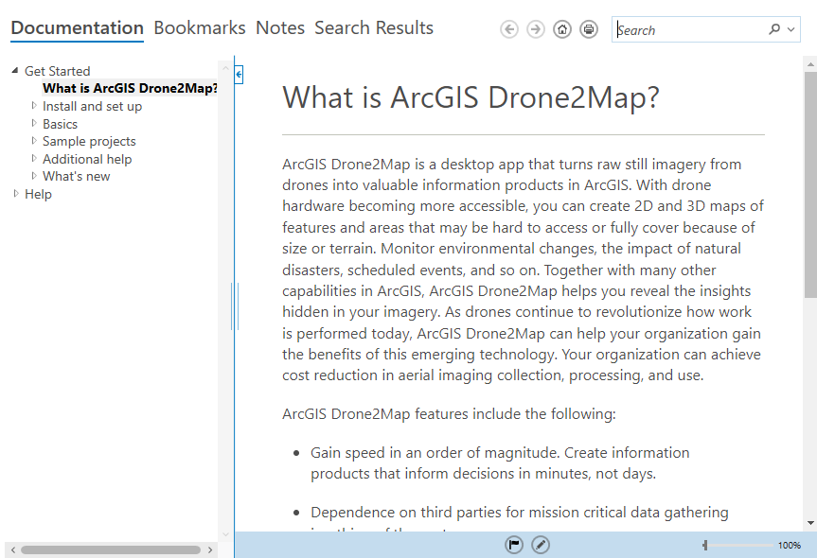
Task: Expand the Install and set up node
Action: (x=34, y=106)
